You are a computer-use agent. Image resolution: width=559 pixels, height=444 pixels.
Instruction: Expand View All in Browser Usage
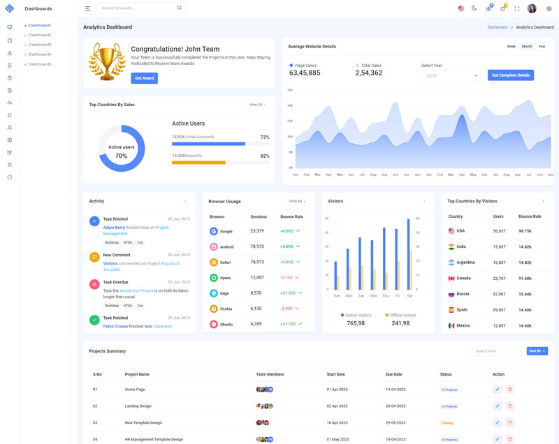pos(297,201)
